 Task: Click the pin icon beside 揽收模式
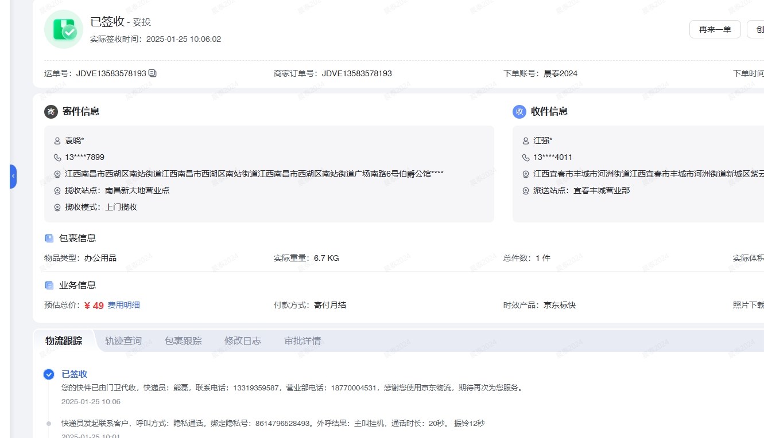tap(57, 208)
